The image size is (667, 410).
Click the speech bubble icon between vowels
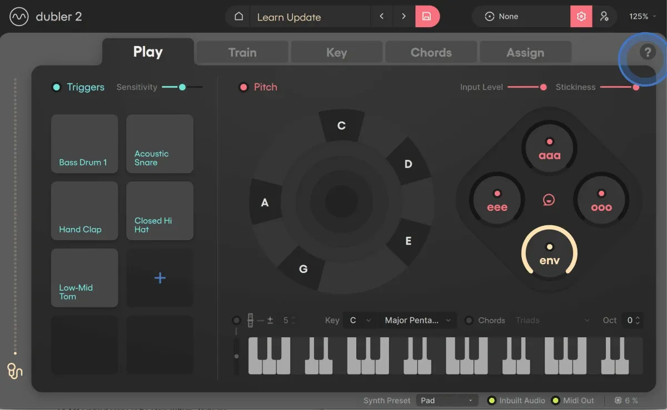coord(549,200)
